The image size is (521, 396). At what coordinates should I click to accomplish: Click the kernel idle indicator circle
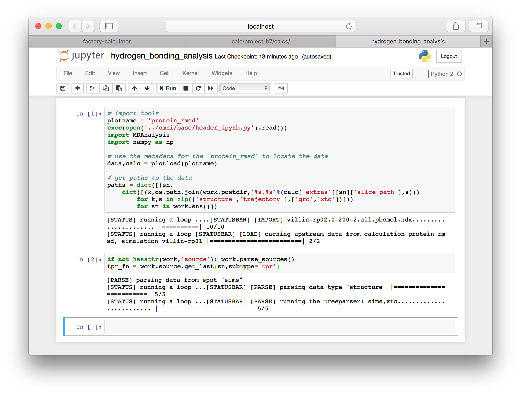tap(459, 74)
